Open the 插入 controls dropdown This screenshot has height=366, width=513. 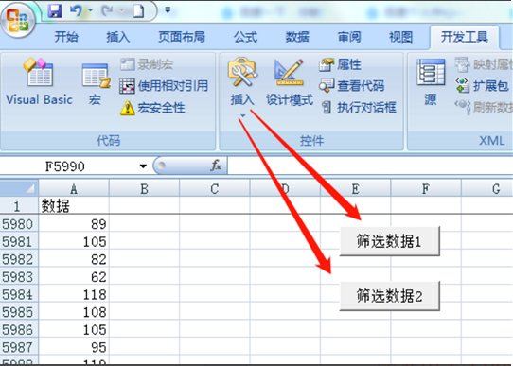(242, 87)
